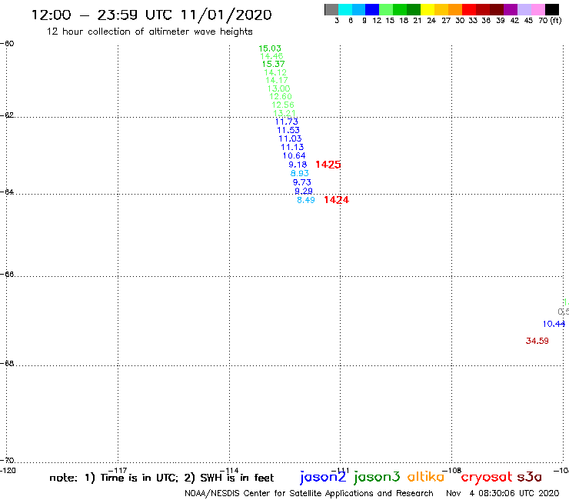Image resolution: width=569 pixels, height=500 pixels.
Task: Click the NOAA/NESDIS credit line
Action: 309,493
